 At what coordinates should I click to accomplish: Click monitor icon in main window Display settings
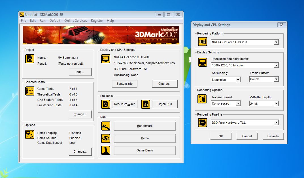[106, 59]
